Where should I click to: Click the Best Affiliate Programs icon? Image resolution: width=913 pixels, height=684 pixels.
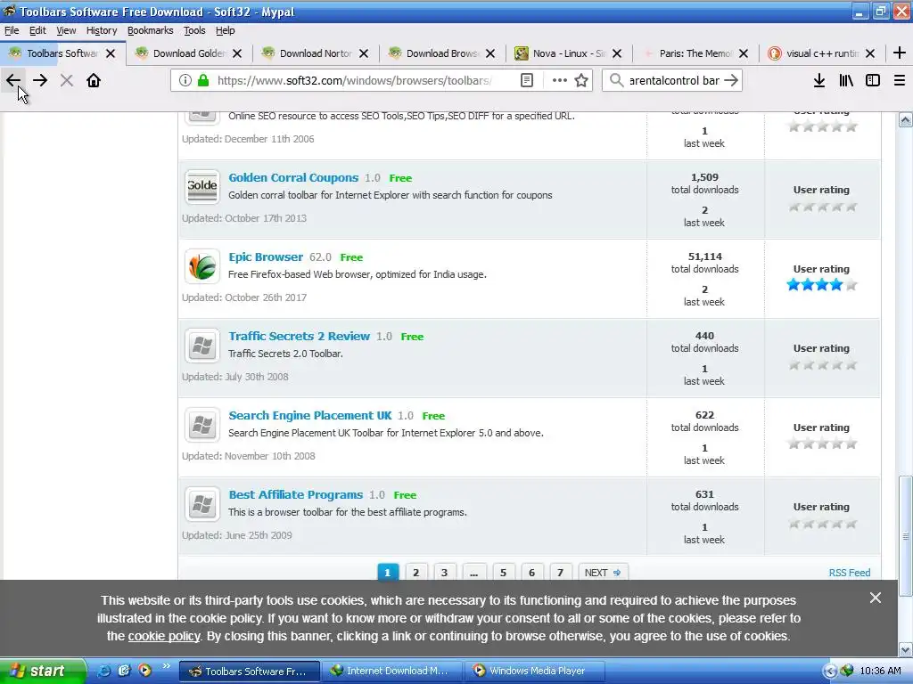click(202, 504)
